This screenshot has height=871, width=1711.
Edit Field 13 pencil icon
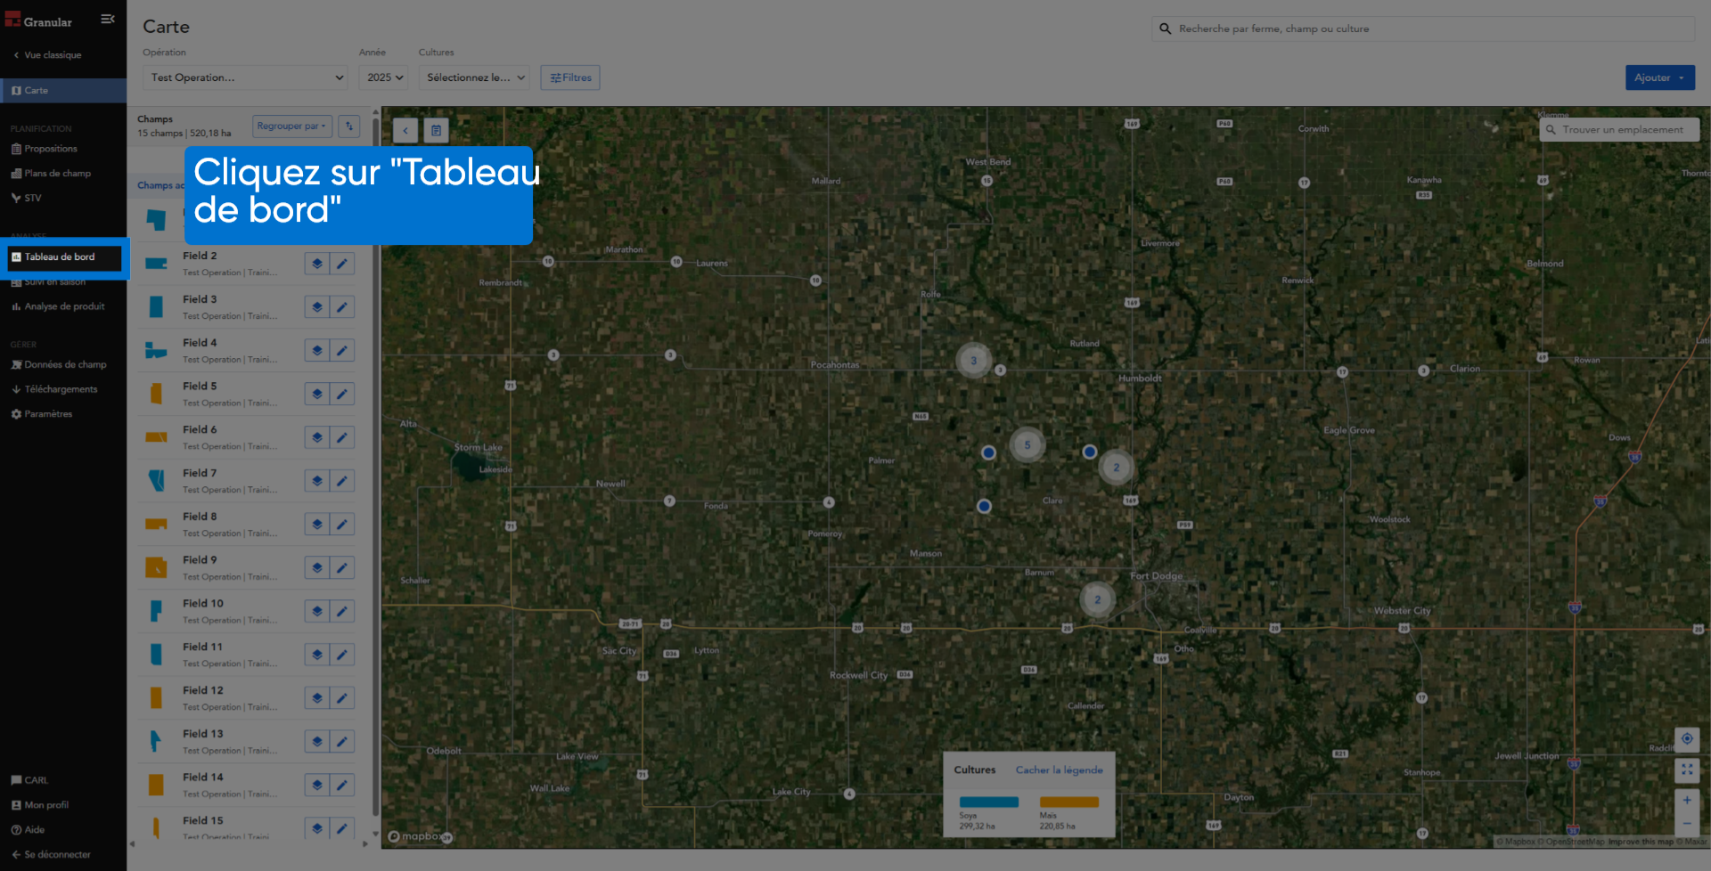(342, 742)
